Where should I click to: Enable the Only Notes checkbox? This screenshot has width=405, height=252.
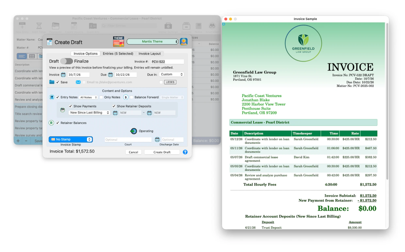(x=101, y=97)
